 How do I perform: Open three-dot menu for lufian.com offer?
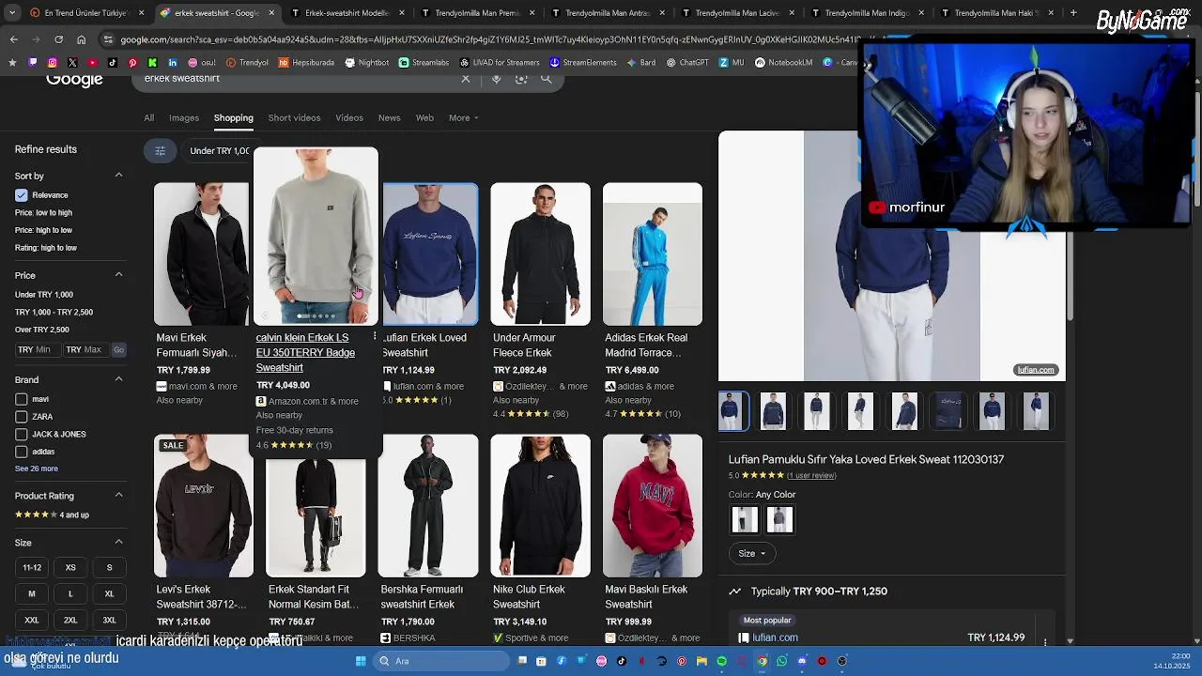pyautogui.click(x=1045, y=641)
